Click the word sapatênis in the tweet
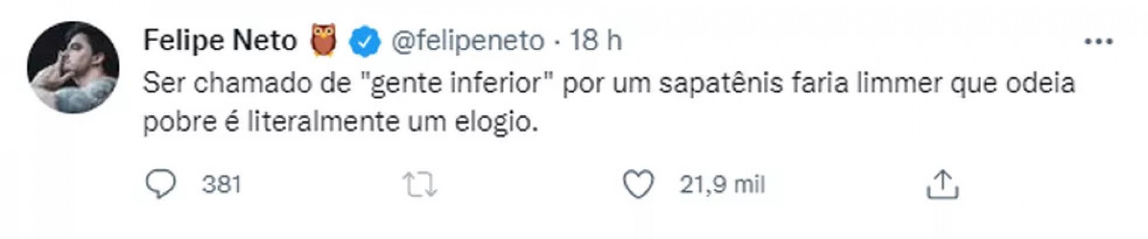 click(x=721, y=84)
